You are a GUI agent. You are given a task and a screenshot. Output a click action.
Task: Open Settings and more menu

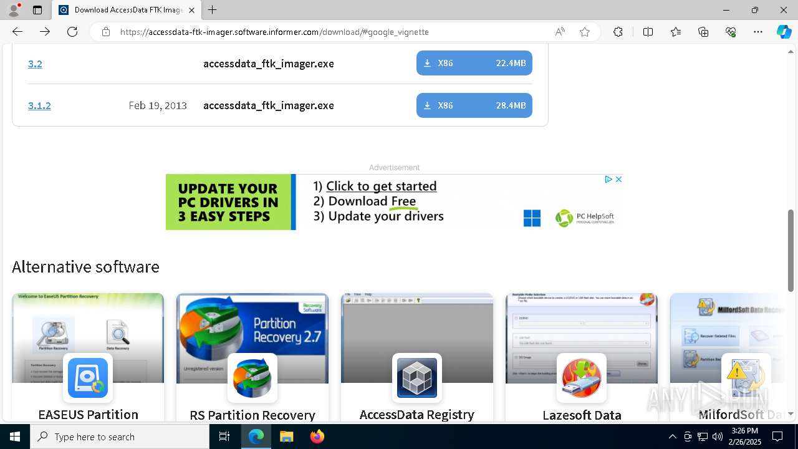pos(758,32)
